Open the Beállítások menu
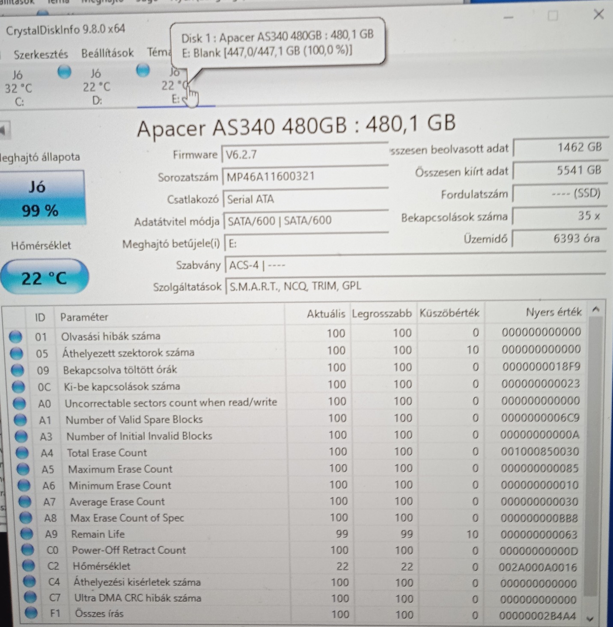The width and height of the screenshot is (613, 627). (x=107, y=53)
